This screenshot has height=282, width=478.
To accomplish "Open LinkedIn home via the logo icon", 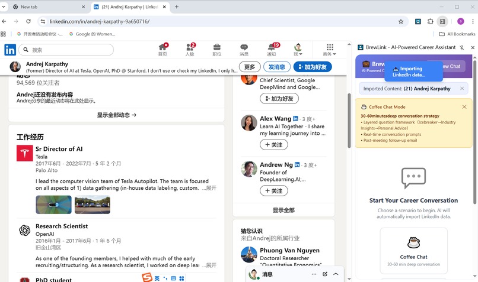I will (10, 50).
